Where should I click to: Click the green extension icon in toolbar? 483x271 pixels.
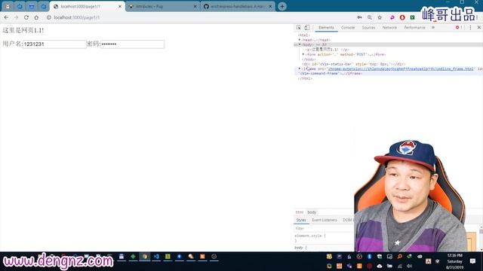[x=413, y=17]
